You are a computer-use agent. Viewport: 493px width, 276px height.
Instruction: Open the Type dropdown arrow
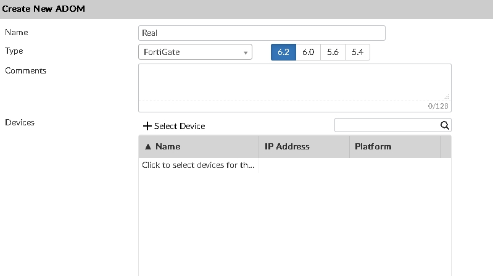246,53
